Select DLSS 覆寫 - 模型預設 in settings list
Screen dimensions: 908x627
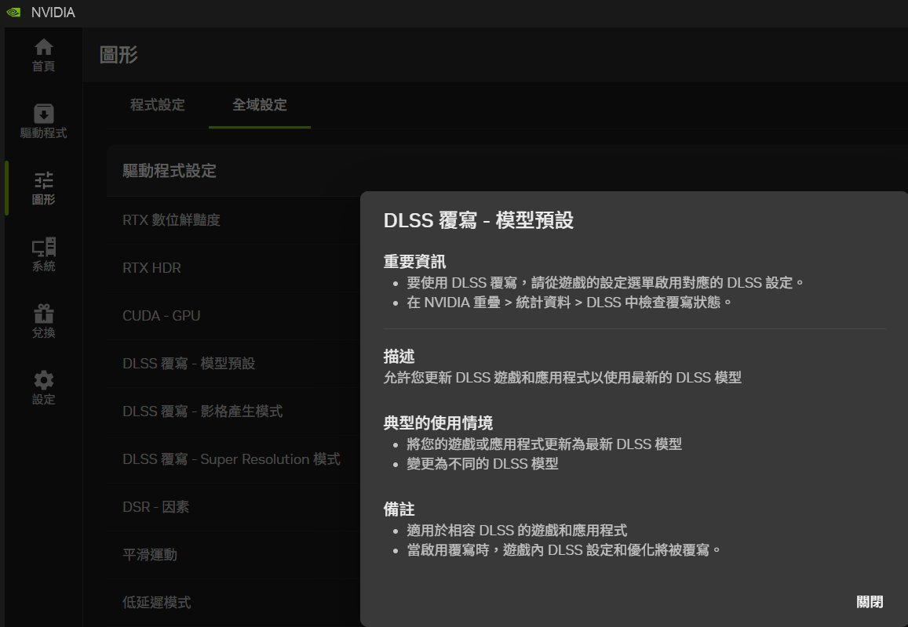[188, 364]
